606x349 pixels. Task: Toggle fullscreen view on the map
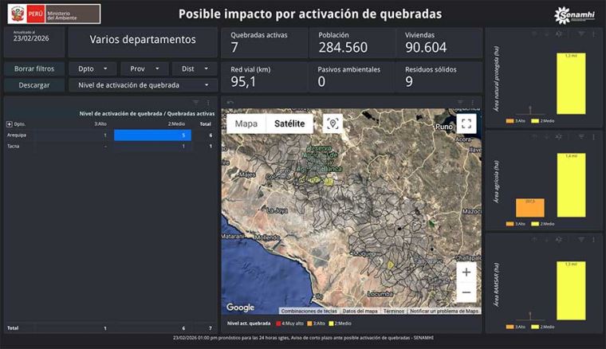tap(466, 124)
